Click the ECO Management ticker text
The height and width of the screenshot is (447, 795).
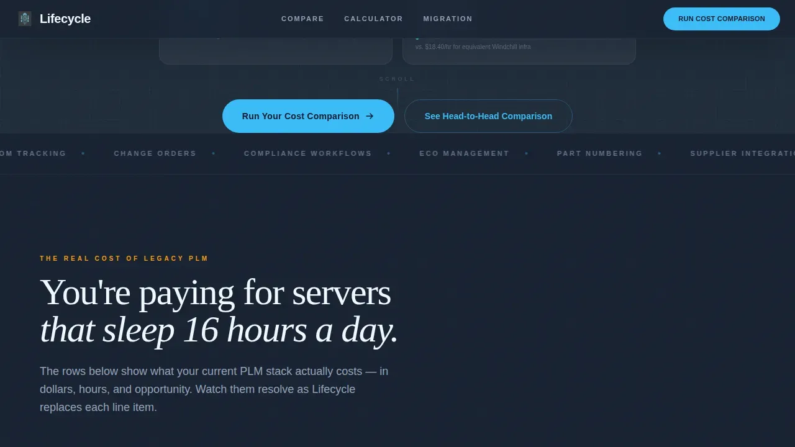point(465,153)
